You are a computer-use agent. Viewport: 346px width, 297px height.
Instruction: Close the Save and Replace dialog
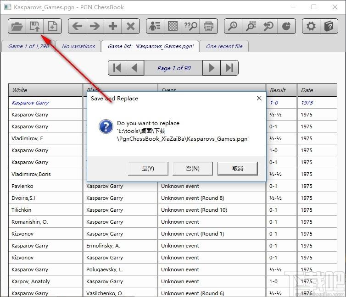259,98
